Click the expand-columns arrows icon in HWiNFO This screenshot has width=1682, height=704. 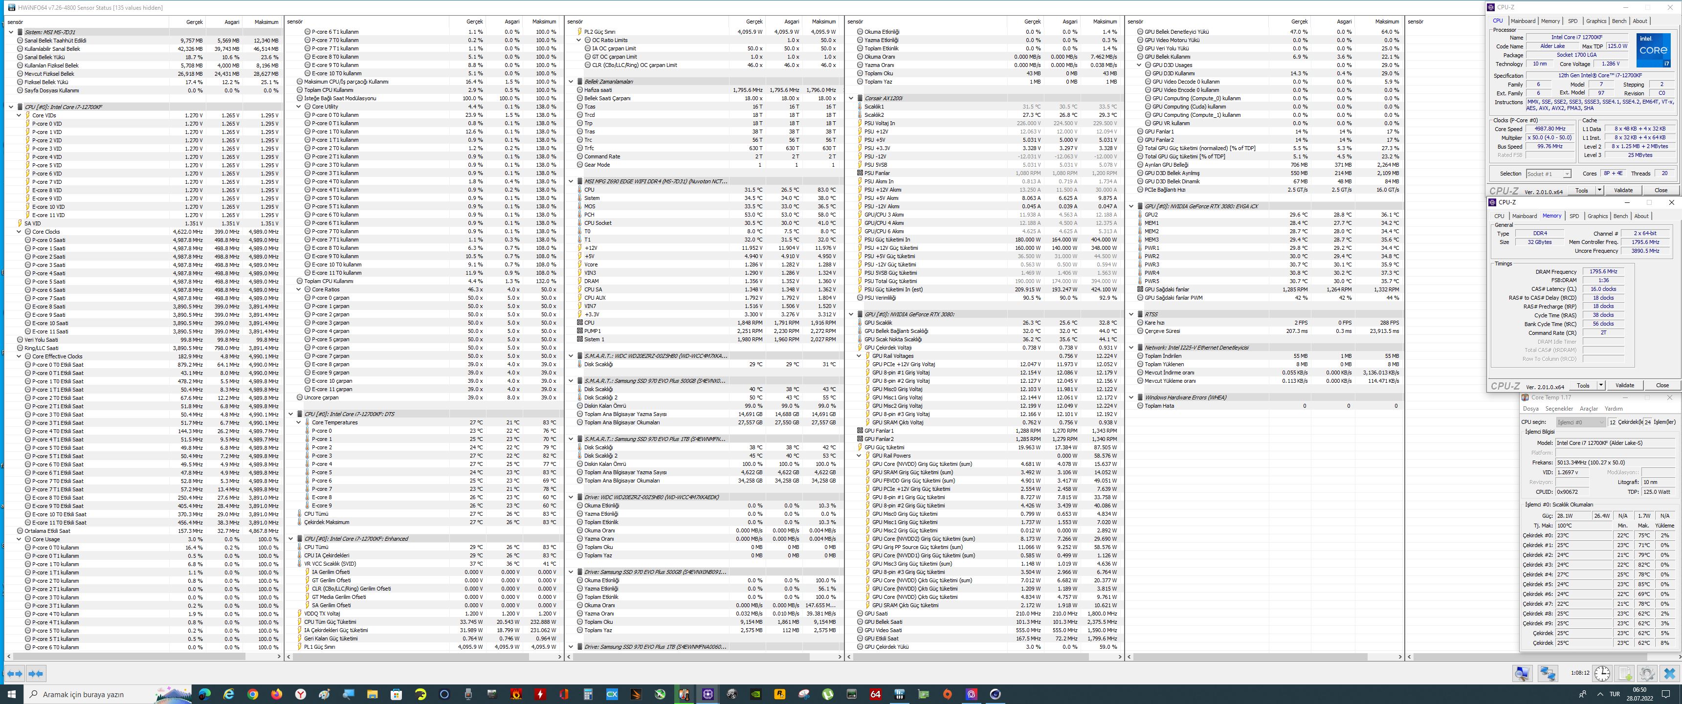coord(14,673)
